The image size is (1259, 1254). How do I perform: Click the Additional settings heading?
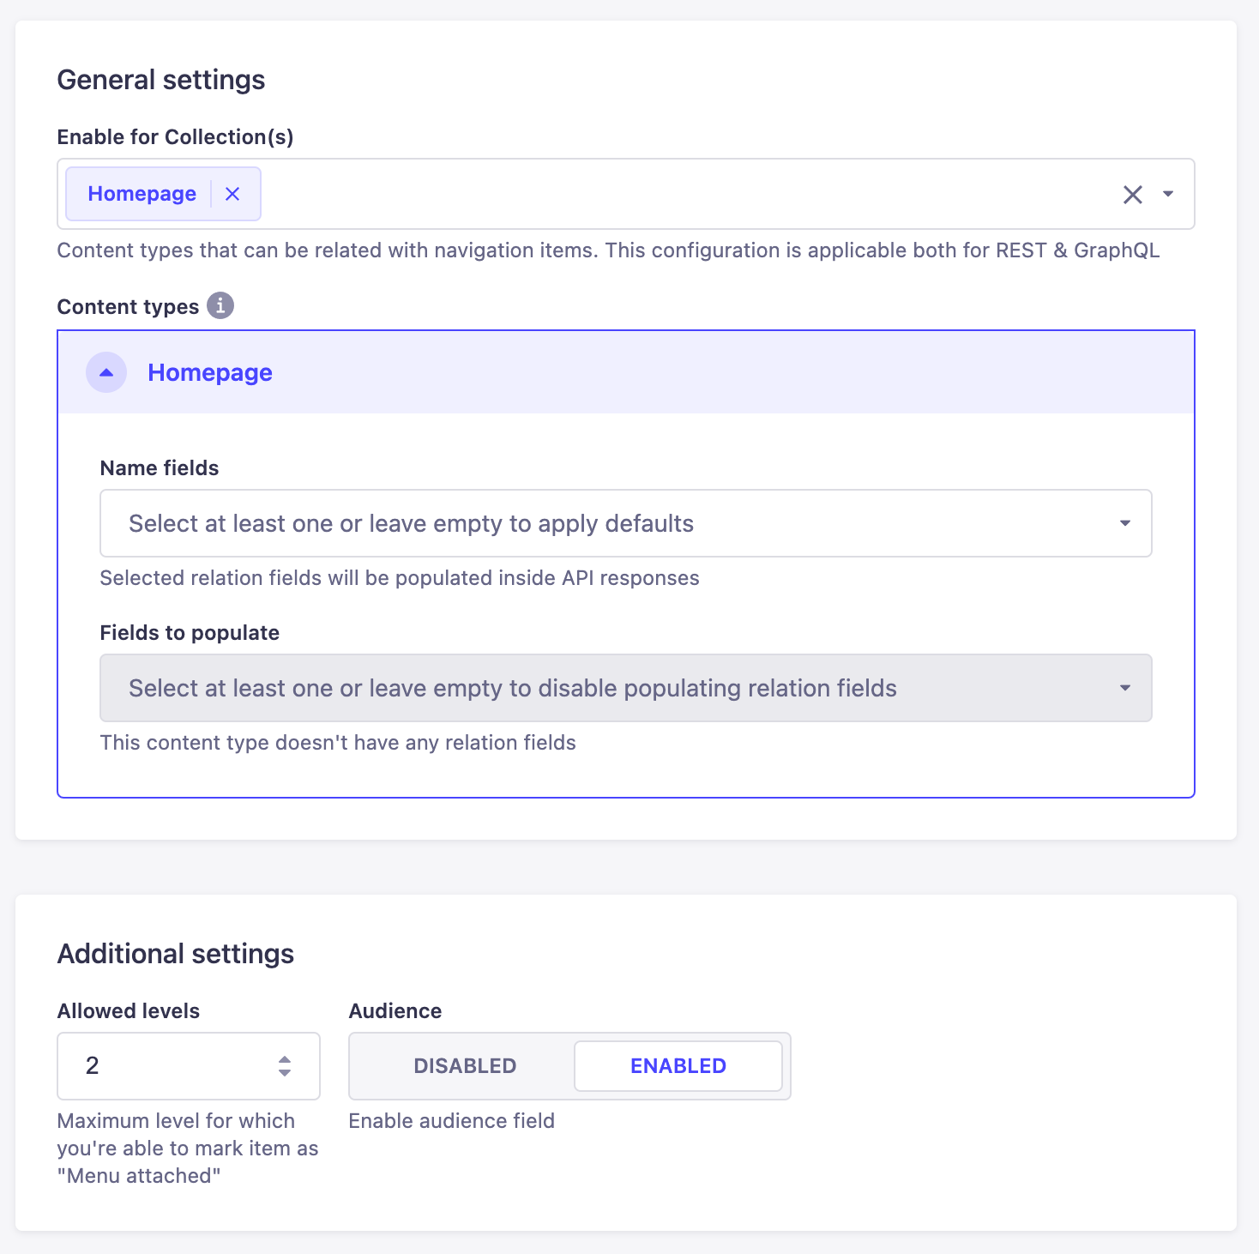click(176, 954)
